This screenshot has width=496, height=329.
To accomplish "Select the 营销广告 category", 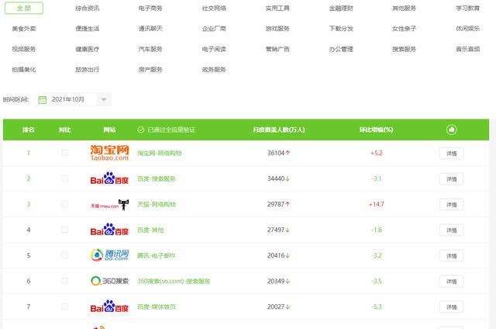I will 277,49.
